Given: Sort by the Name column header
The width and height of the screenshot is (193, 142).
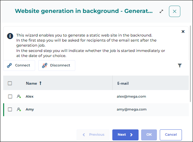Looking at the screenshot, I should pos(31,83).
